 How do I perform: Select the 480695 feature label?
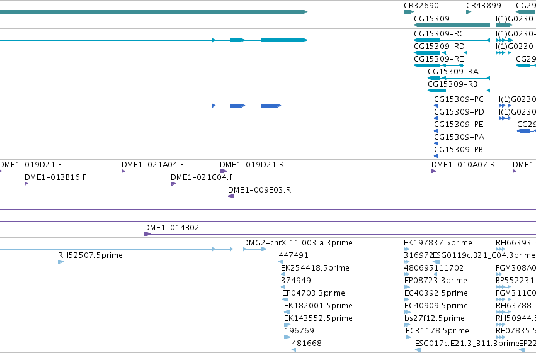pos(419,268)
